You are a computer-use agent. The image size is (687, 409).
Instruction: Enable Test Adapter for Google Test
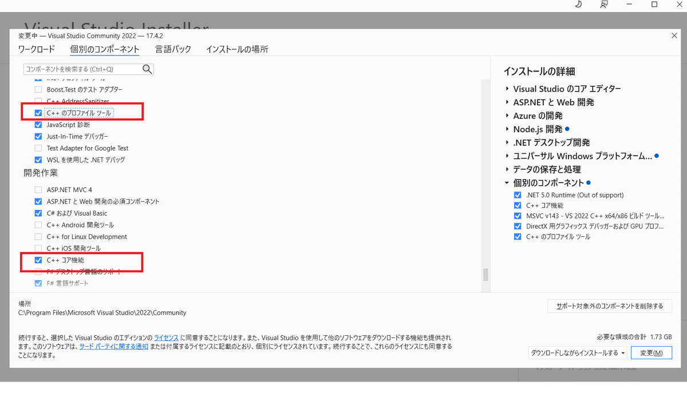tap(38, 148)
